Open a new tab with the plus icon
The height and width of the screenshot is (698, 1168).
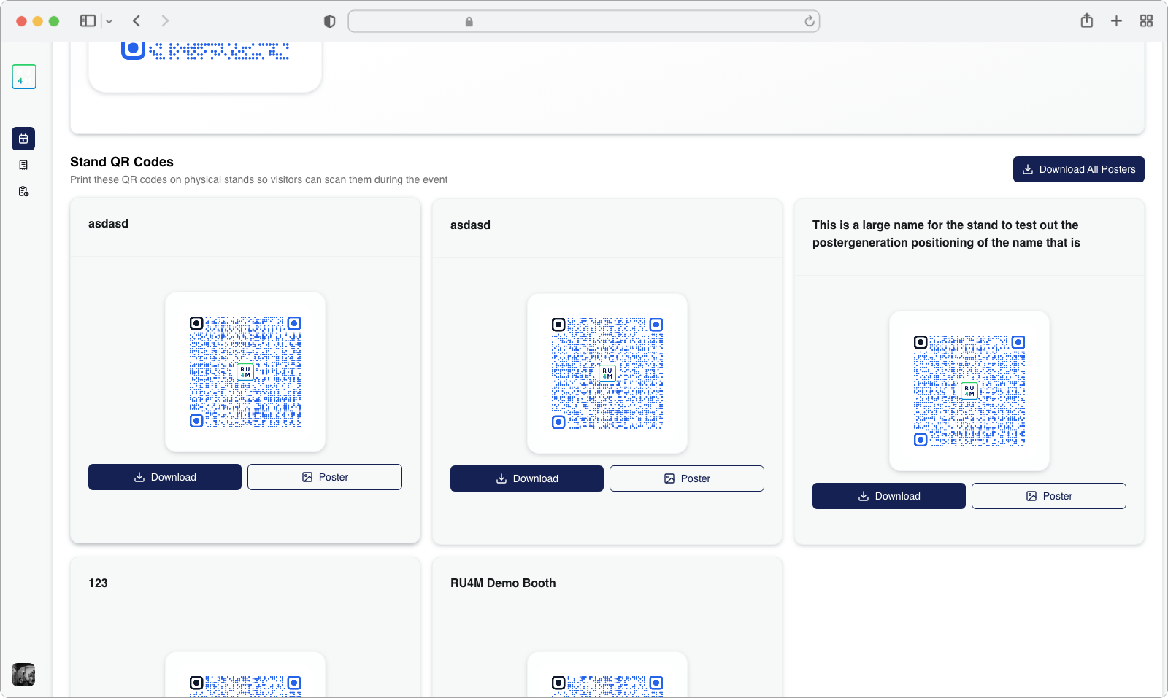(x=1116, y=21)
